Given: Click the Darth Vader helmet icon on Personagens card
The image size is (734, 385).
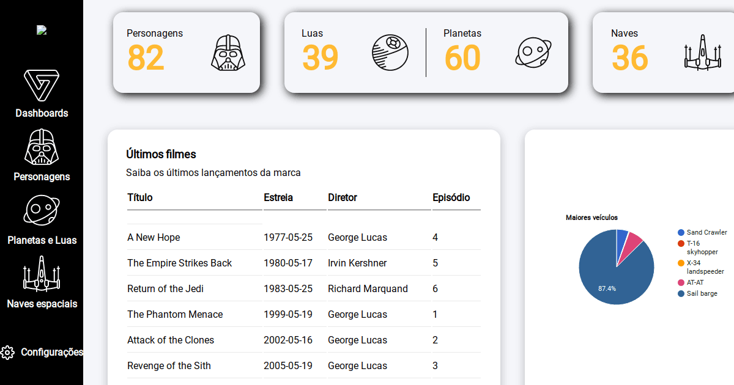Looking at the screenshot, I should click(227, 52).
